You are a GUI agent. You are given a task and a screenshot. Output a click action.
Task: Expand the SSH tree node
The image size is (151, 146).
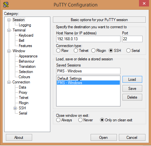[15, 108]
